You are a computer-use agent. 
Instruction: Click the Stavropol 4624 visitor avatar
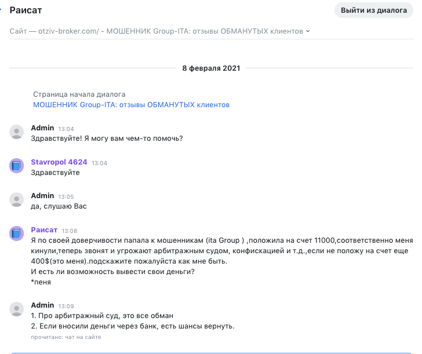pos(16,166)
